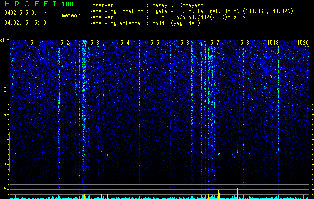Click the 1516 time marker
This screenshot has width=314, height=199.
[x=183, y=43]
